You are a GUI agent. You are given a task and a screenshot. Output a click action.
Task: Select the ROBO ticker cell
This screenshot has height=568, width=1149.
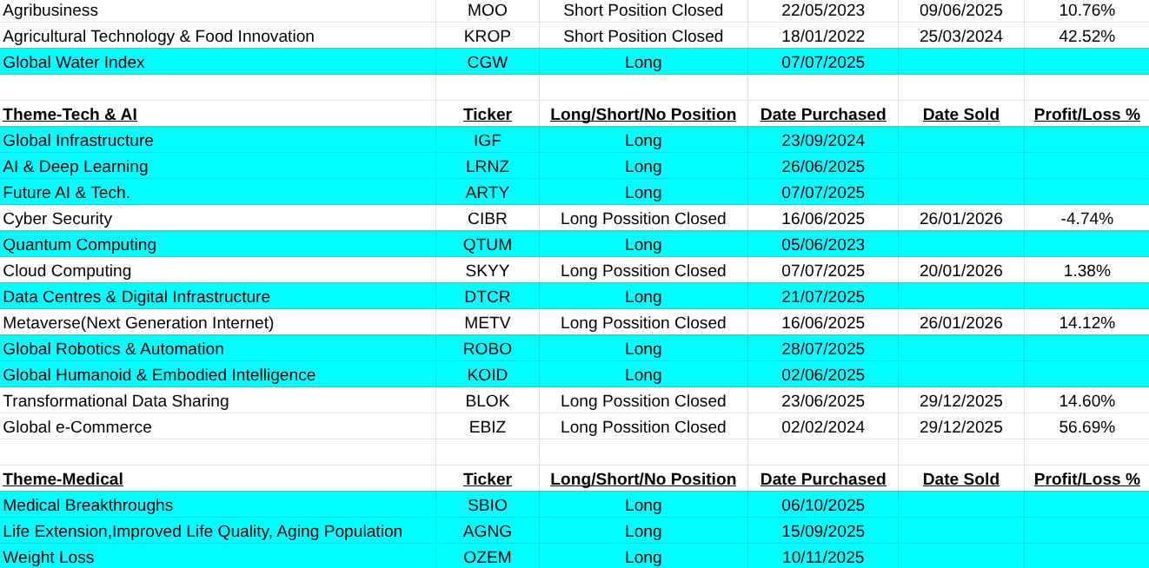coord(487,349)
